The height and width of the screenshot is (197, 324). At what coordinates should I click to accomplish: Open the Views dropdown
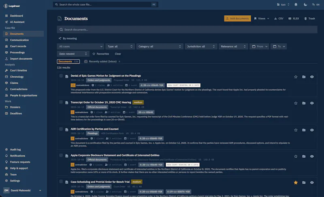click(x=262, y=18)
